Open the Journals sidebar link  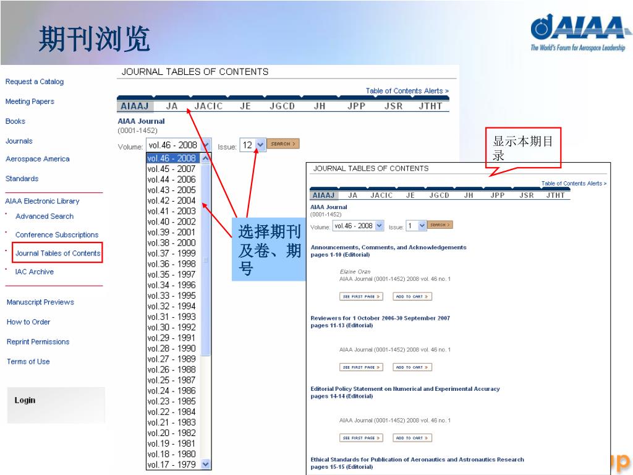[x=19, y=141]
